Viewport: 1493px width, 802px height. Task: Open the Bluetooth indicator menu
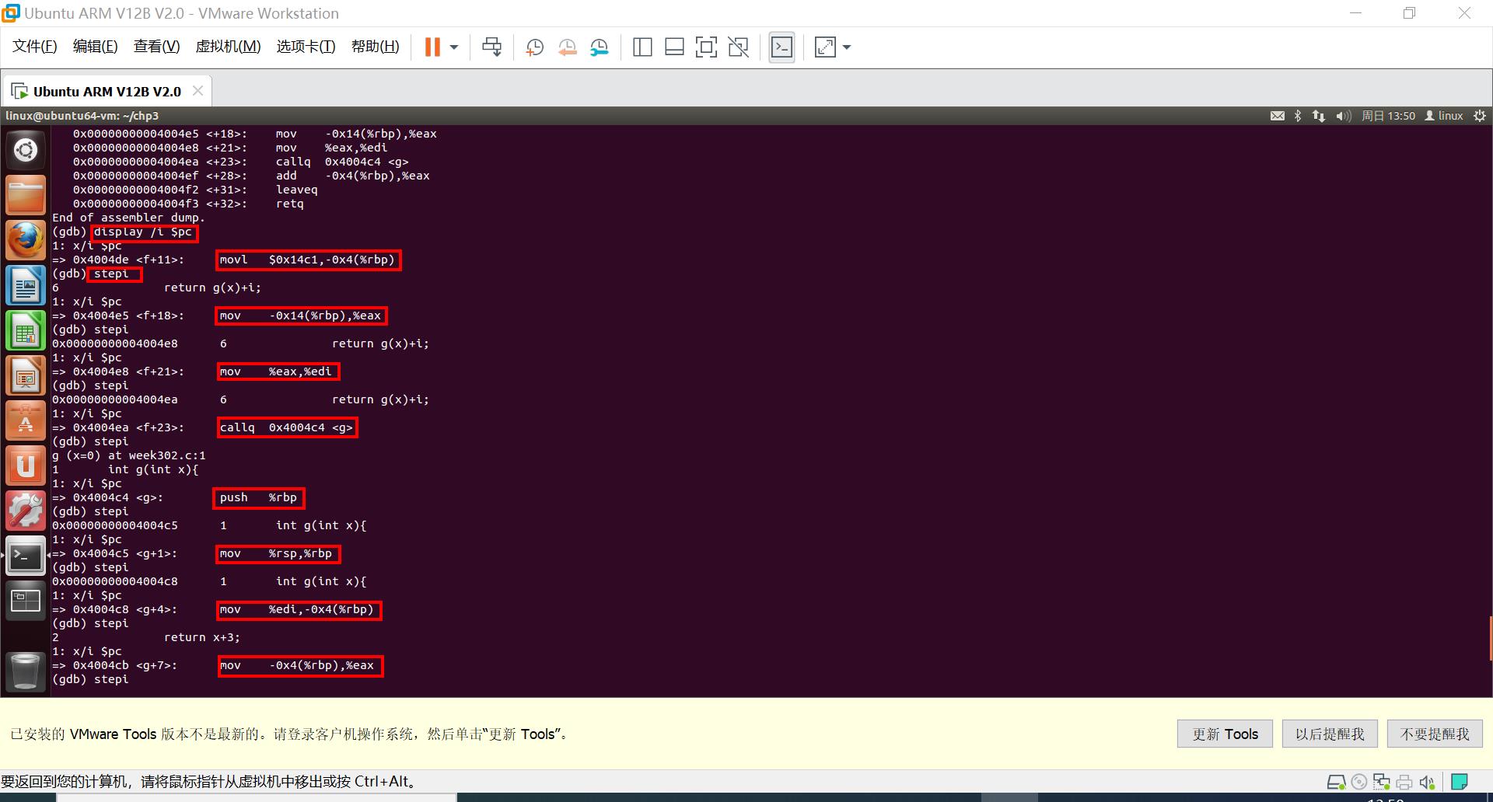[1298, 116]
